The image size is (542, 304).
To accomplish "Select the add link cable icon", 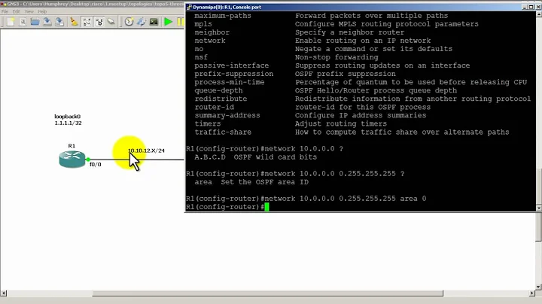I will tap(111, 22).
